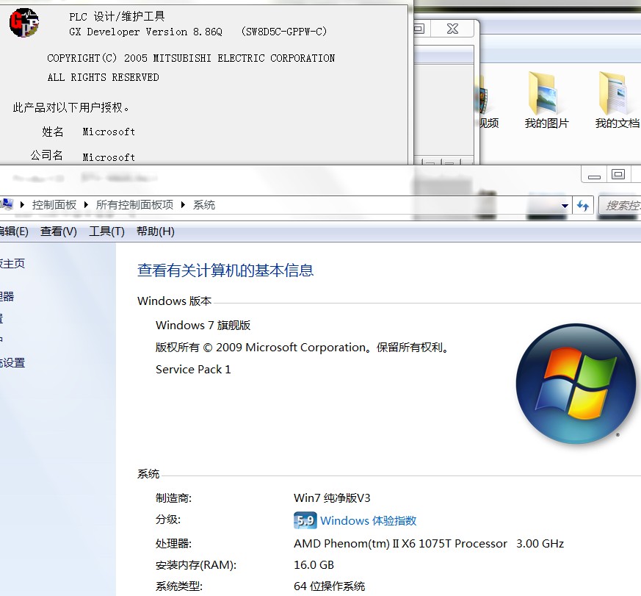This screenshot has height=596, width=641.
Task: Open the 帮助(H) menu
Action: click(156, 231)
